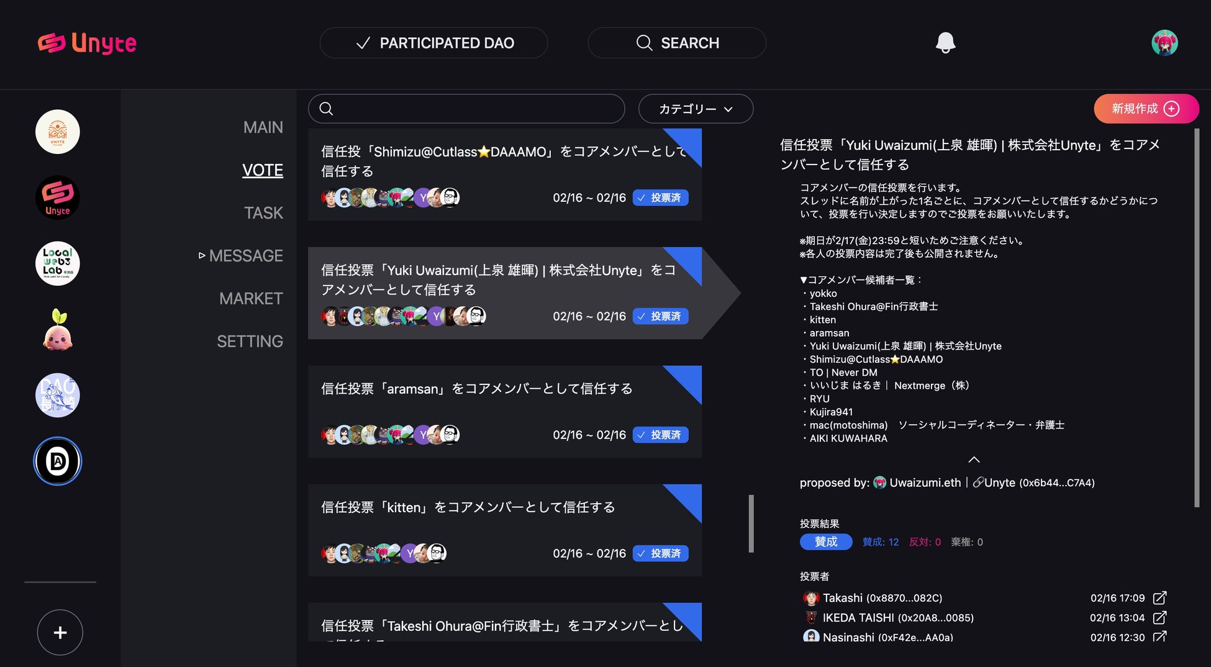Click Takashi's voter avatar
This screenshot has height=667, width=1211.
pos(811,598)
